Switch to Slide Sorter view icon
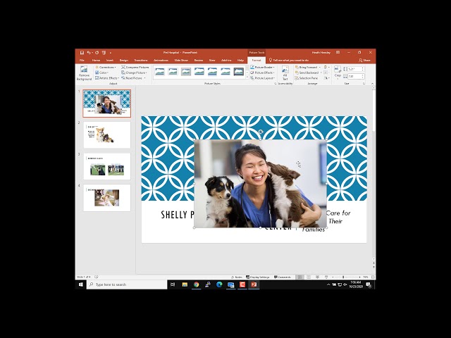This screenshot has height=338, width=451. [x=309, y=277]
